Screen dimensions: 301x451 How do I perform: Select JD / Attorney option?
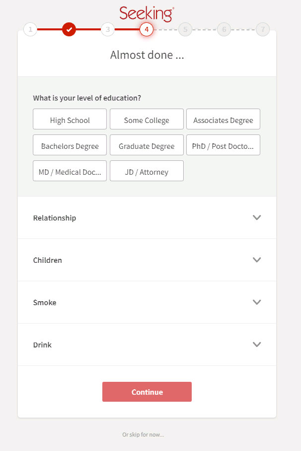click(x=147, y=171)
